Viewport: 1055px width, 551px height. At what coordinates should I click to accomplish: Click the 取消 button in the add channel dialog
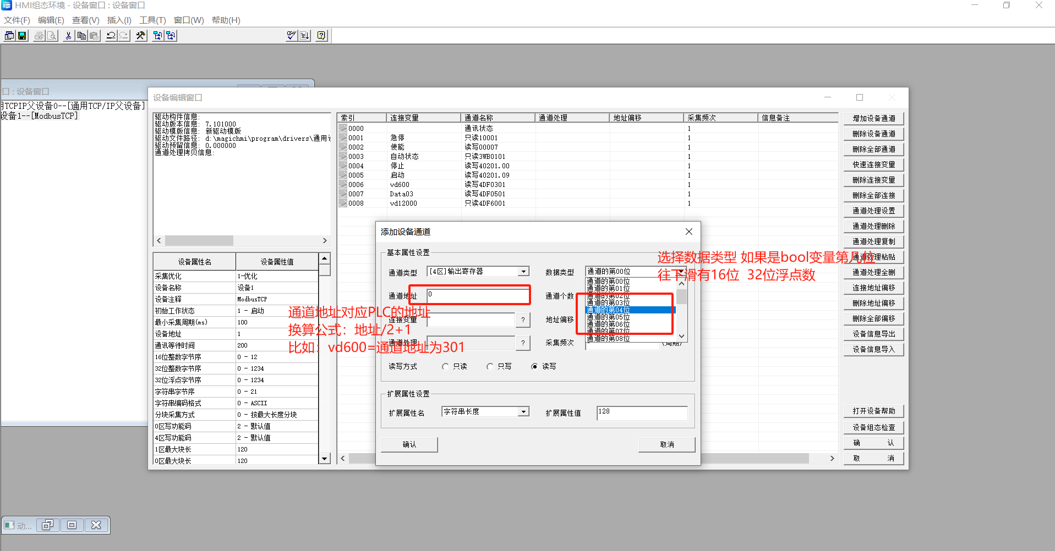pos(667,444)
